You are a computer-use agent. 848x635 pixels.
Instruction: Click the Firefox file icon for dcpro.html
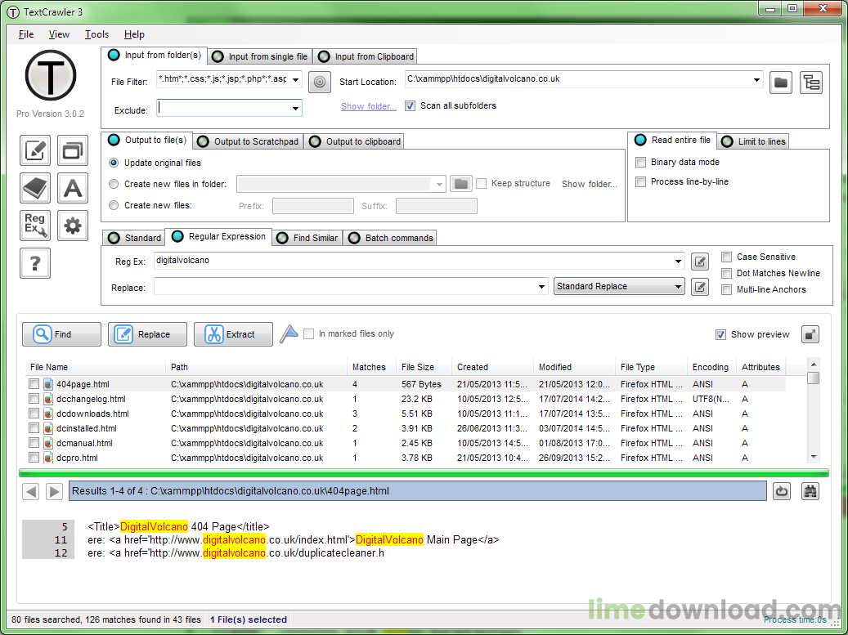coord(48,458)
